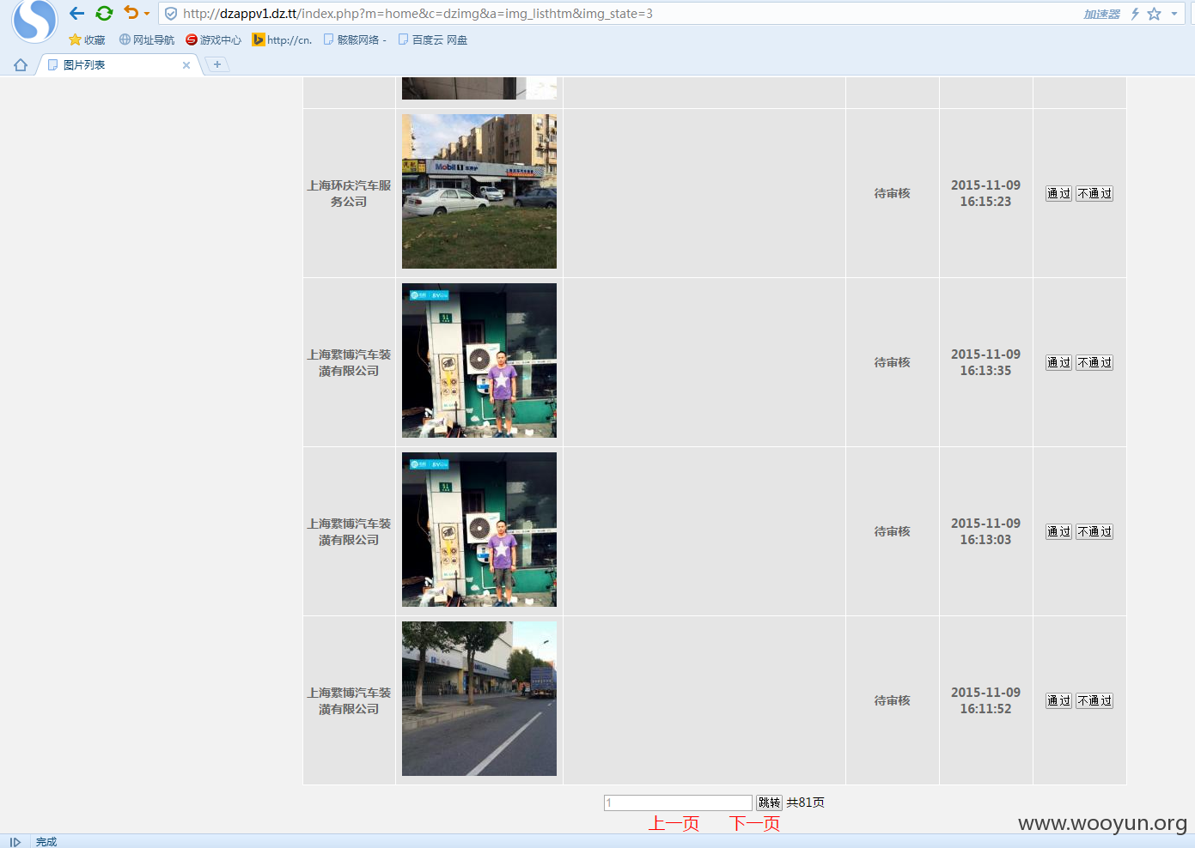
Task: Open the http://cn. Bing bookmark
Action: (x=282, y=39)
